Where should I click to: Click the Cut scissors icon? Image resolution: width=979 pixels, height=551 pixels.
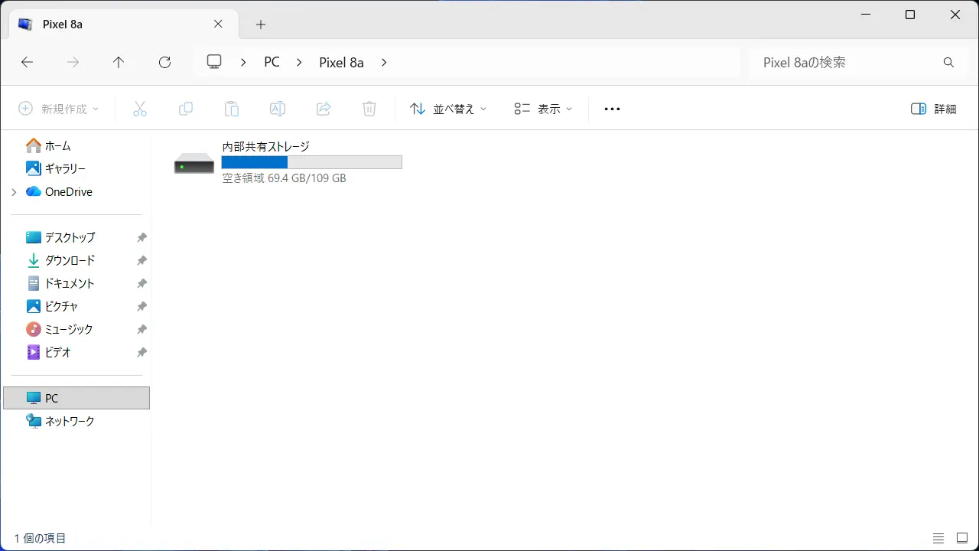(x=139, y=109)
